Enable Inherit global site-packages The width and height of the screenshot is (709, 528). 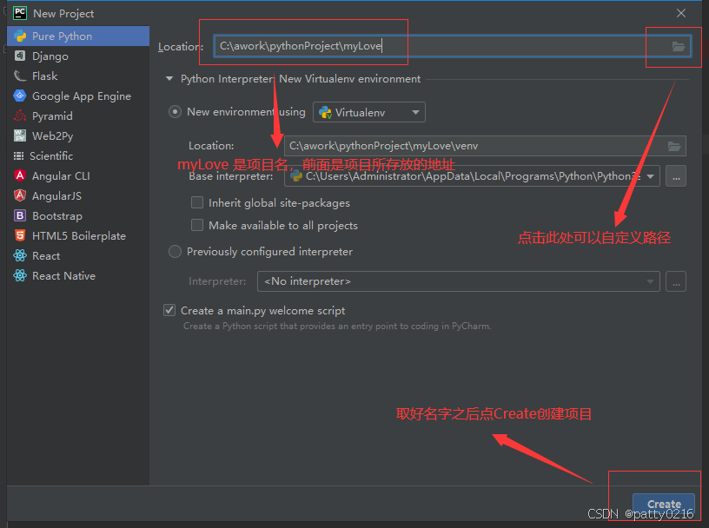coord(197,202)
